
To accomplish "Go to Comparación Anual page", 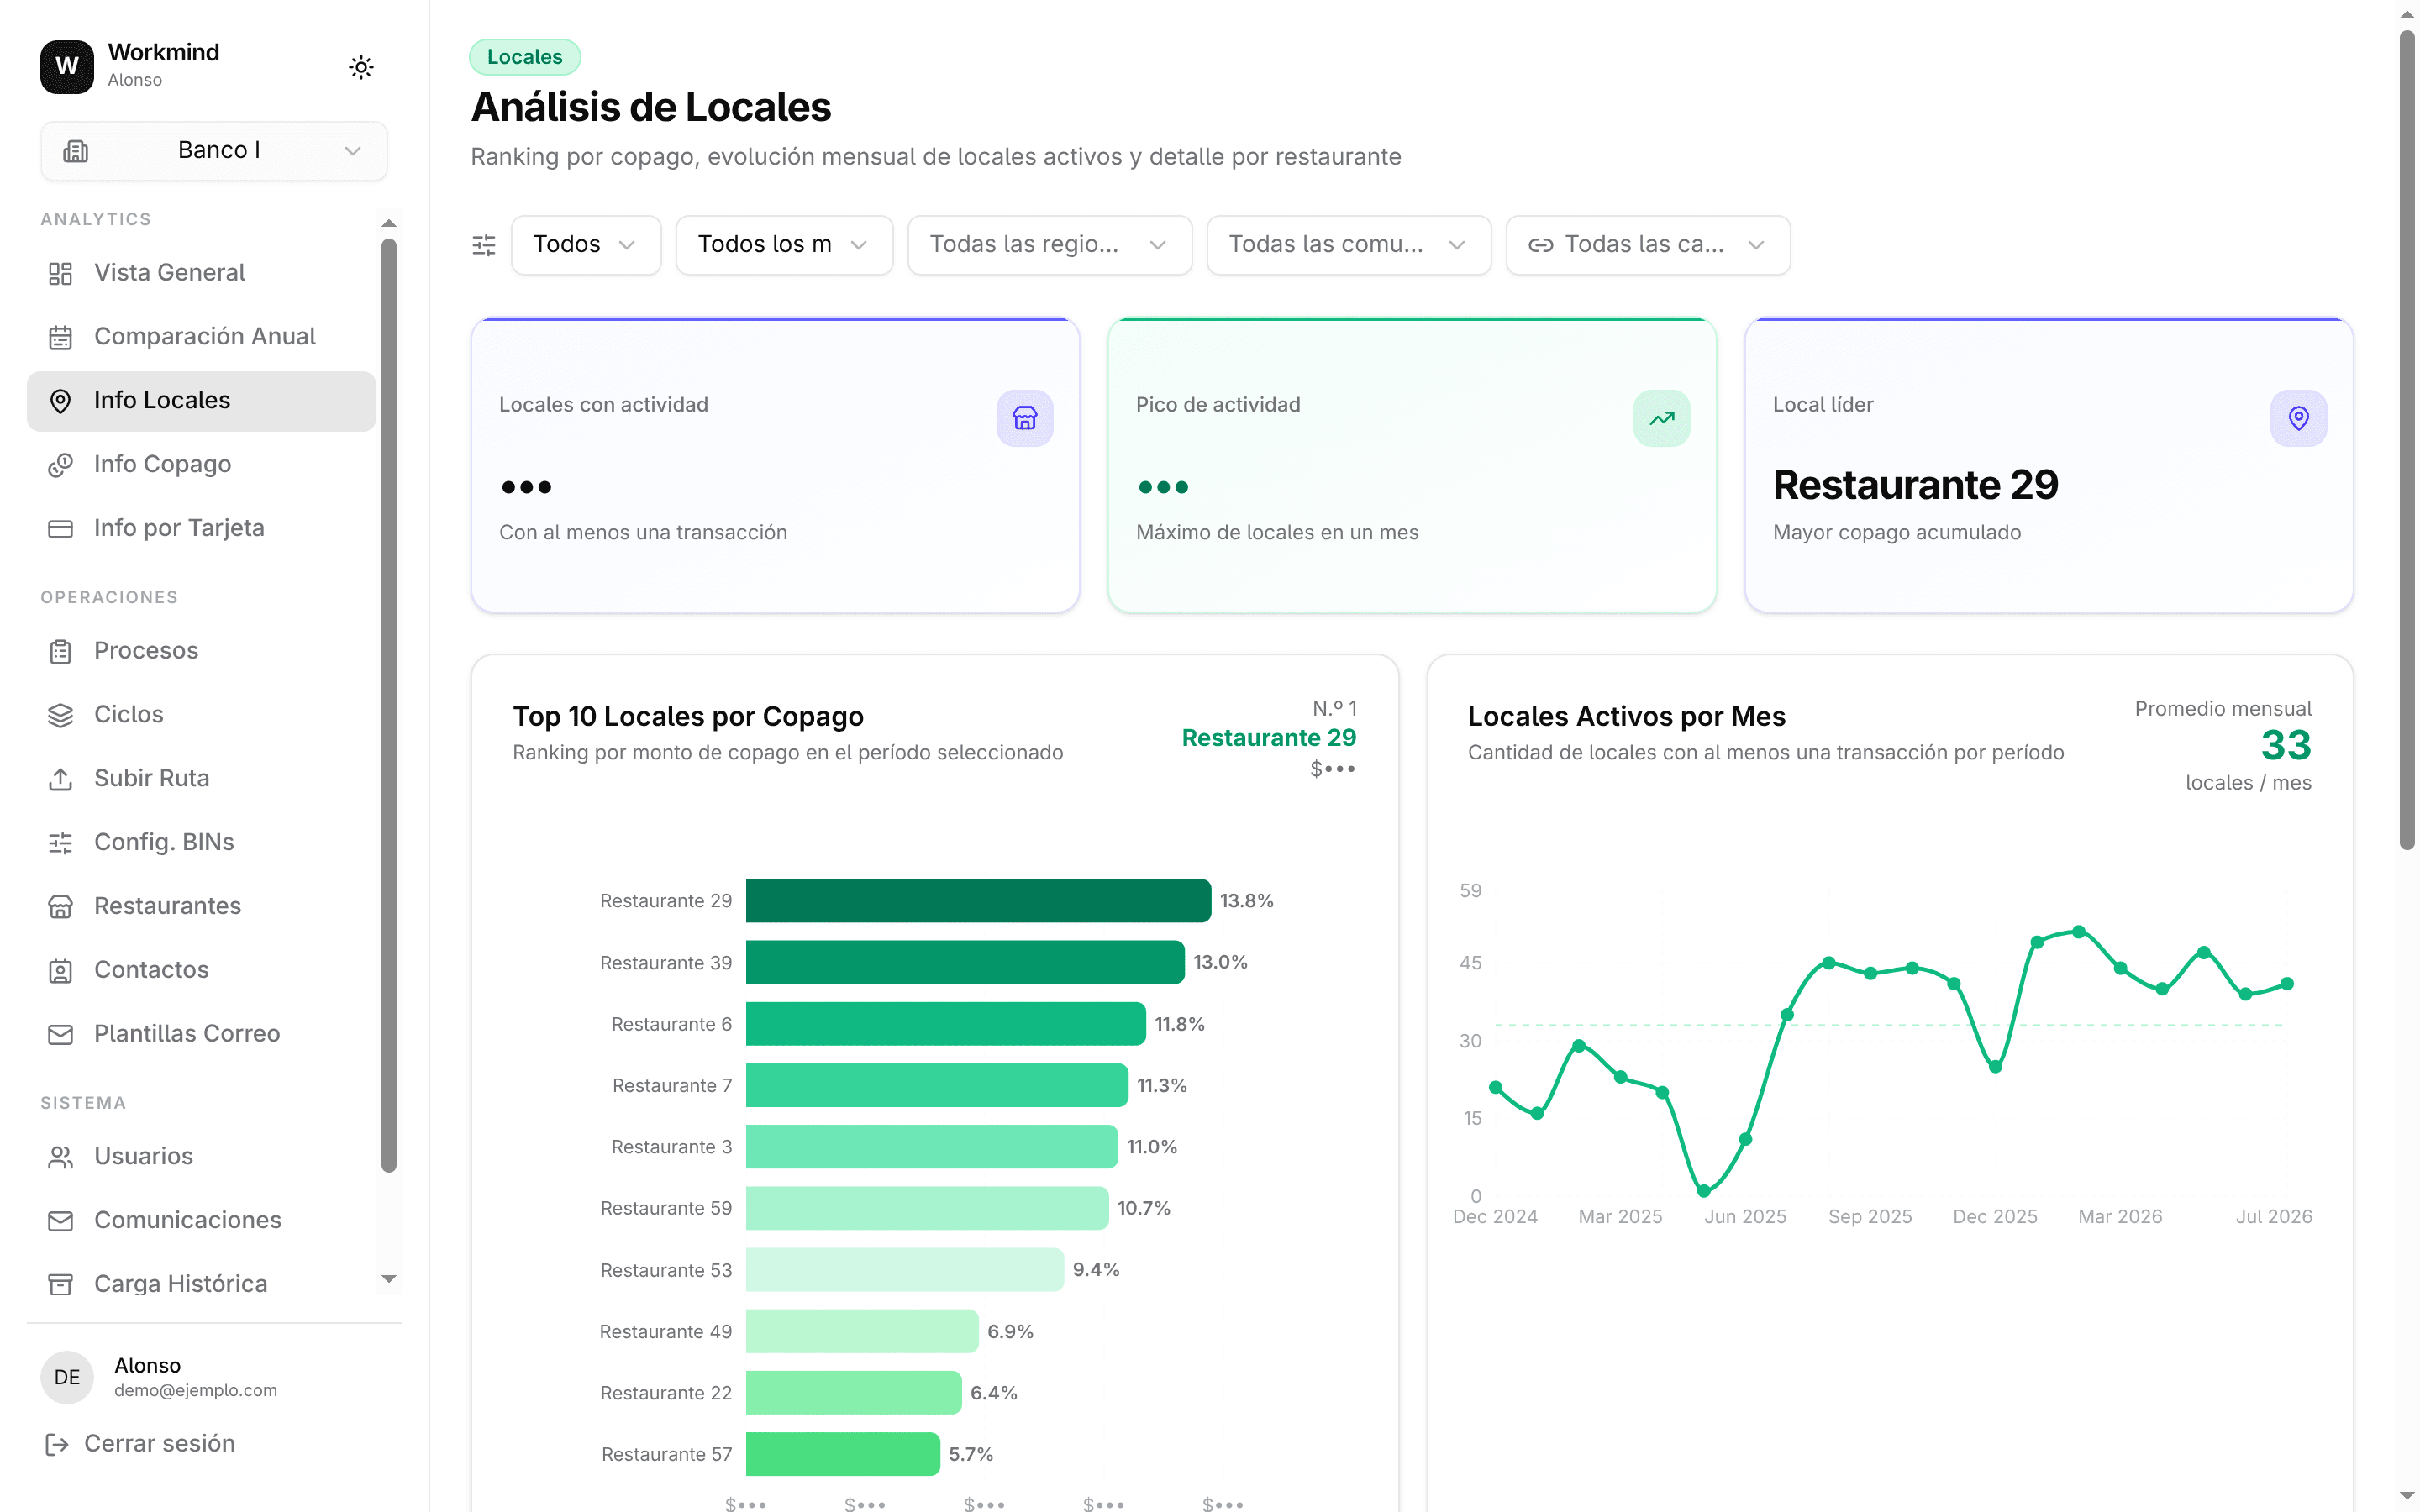I will [x=201, y=337].
